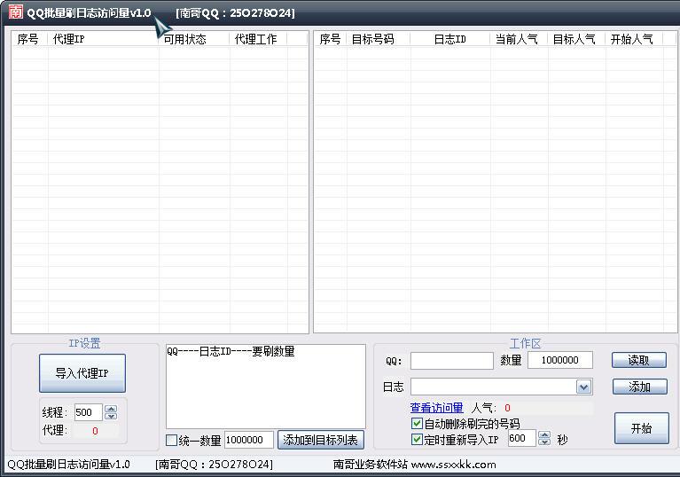680x477 pixels.
Task: Click the 线程 value field
Action: (89, 412)
